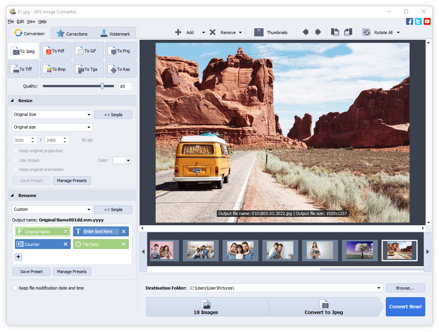Open the View menu
This screenshot has width=439, height=332.
31,21
